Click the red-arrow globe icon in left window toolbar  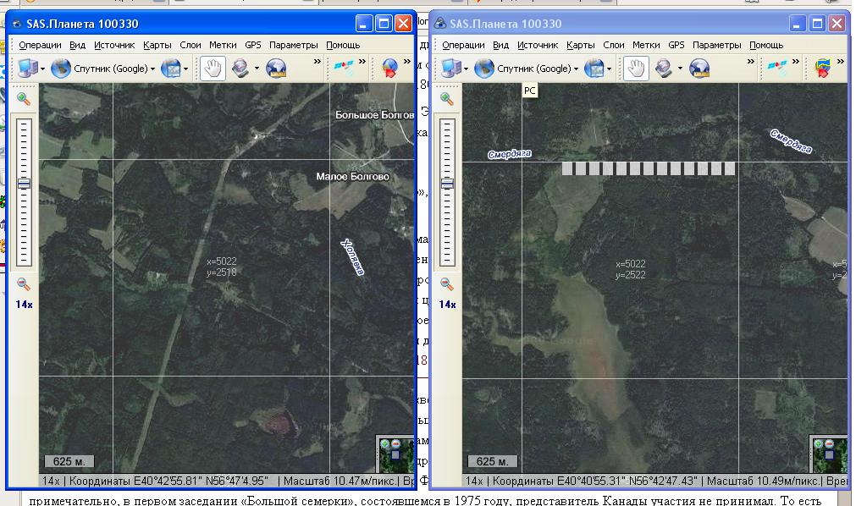[389, 69]
